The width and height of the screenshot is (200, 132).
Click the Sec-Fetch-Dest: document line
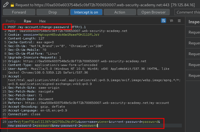point(31,99)
